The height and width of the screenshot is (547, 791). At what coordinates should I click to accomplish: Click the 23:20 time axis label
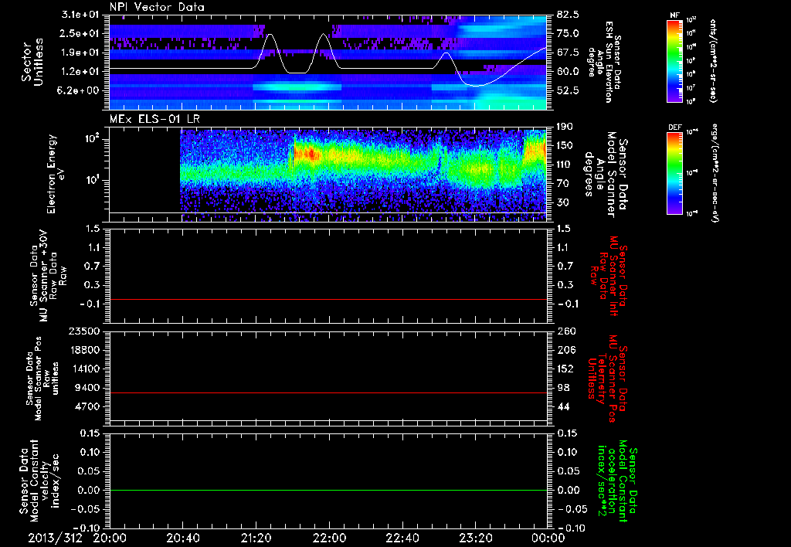[x=476, y=538]
